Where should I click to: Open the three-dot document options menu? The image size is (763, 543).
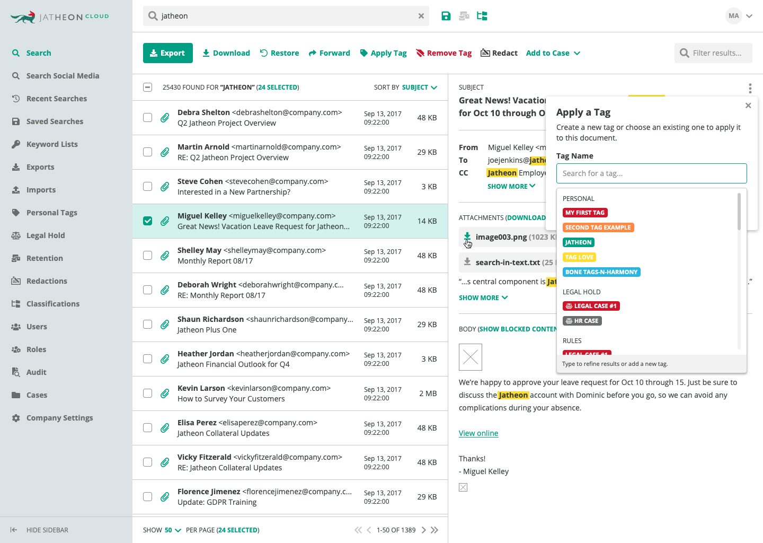point(750,88)
